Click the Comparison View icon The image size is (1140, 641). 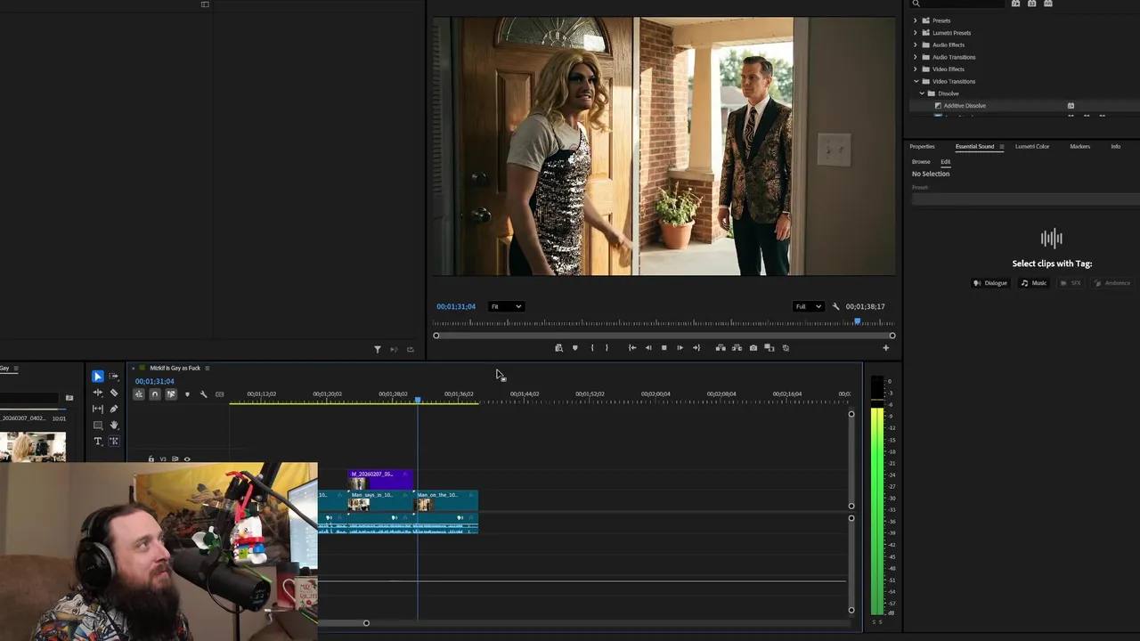tap(769, 348)
